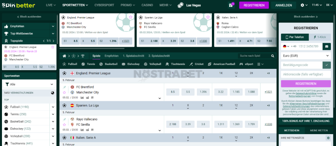Screen dimensions: 336x146
Task: Confirm the Bestätigungscode checkmark button
Action: 327,65
